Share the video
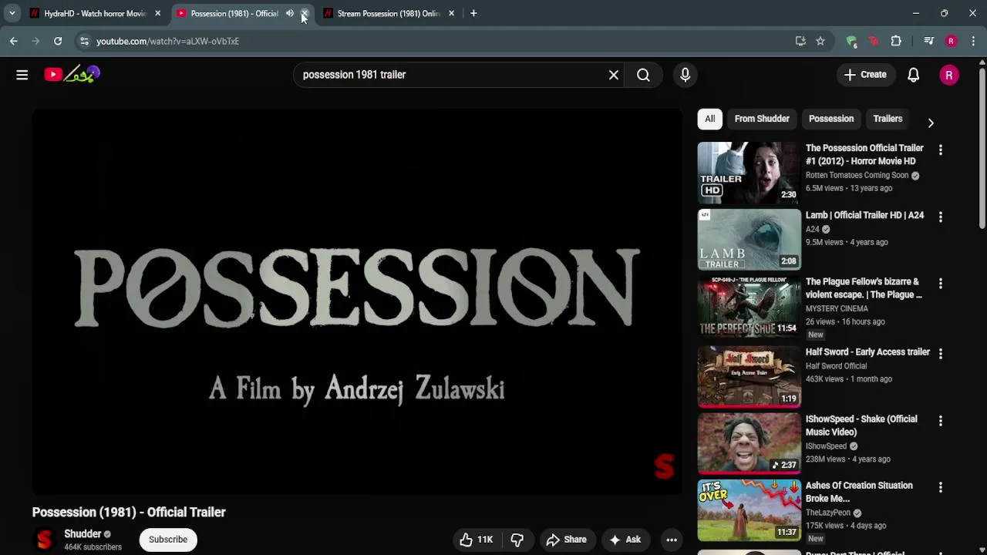The width and height of the screenshot is (987, 555). pyautogui.click(x=567, y=540)
